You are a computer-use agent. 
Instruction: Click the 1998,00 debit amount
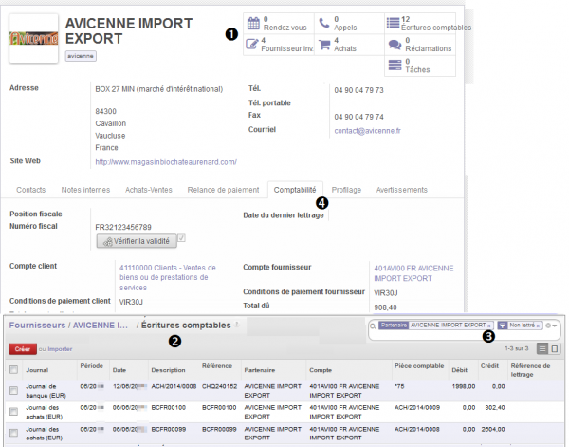click(464, 386)
